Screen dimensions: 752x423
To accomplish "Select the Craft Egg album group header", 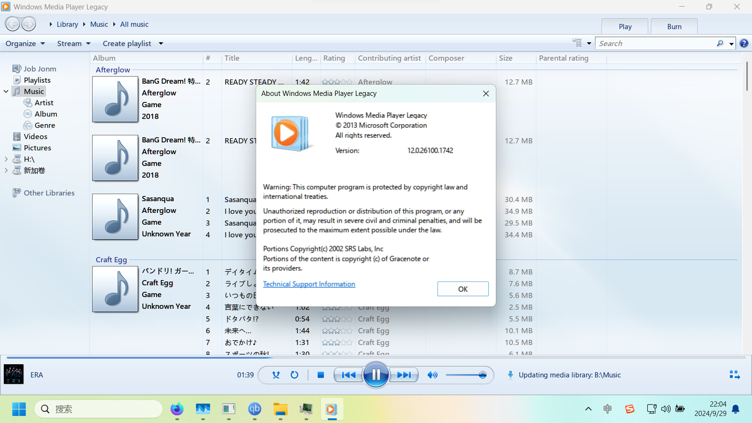I will pyautogui.click(x=111, y=259).
